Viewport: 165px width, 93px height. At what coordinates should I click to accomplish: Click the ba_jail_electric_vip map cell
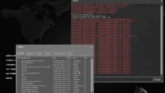click(x=79, y=86)
